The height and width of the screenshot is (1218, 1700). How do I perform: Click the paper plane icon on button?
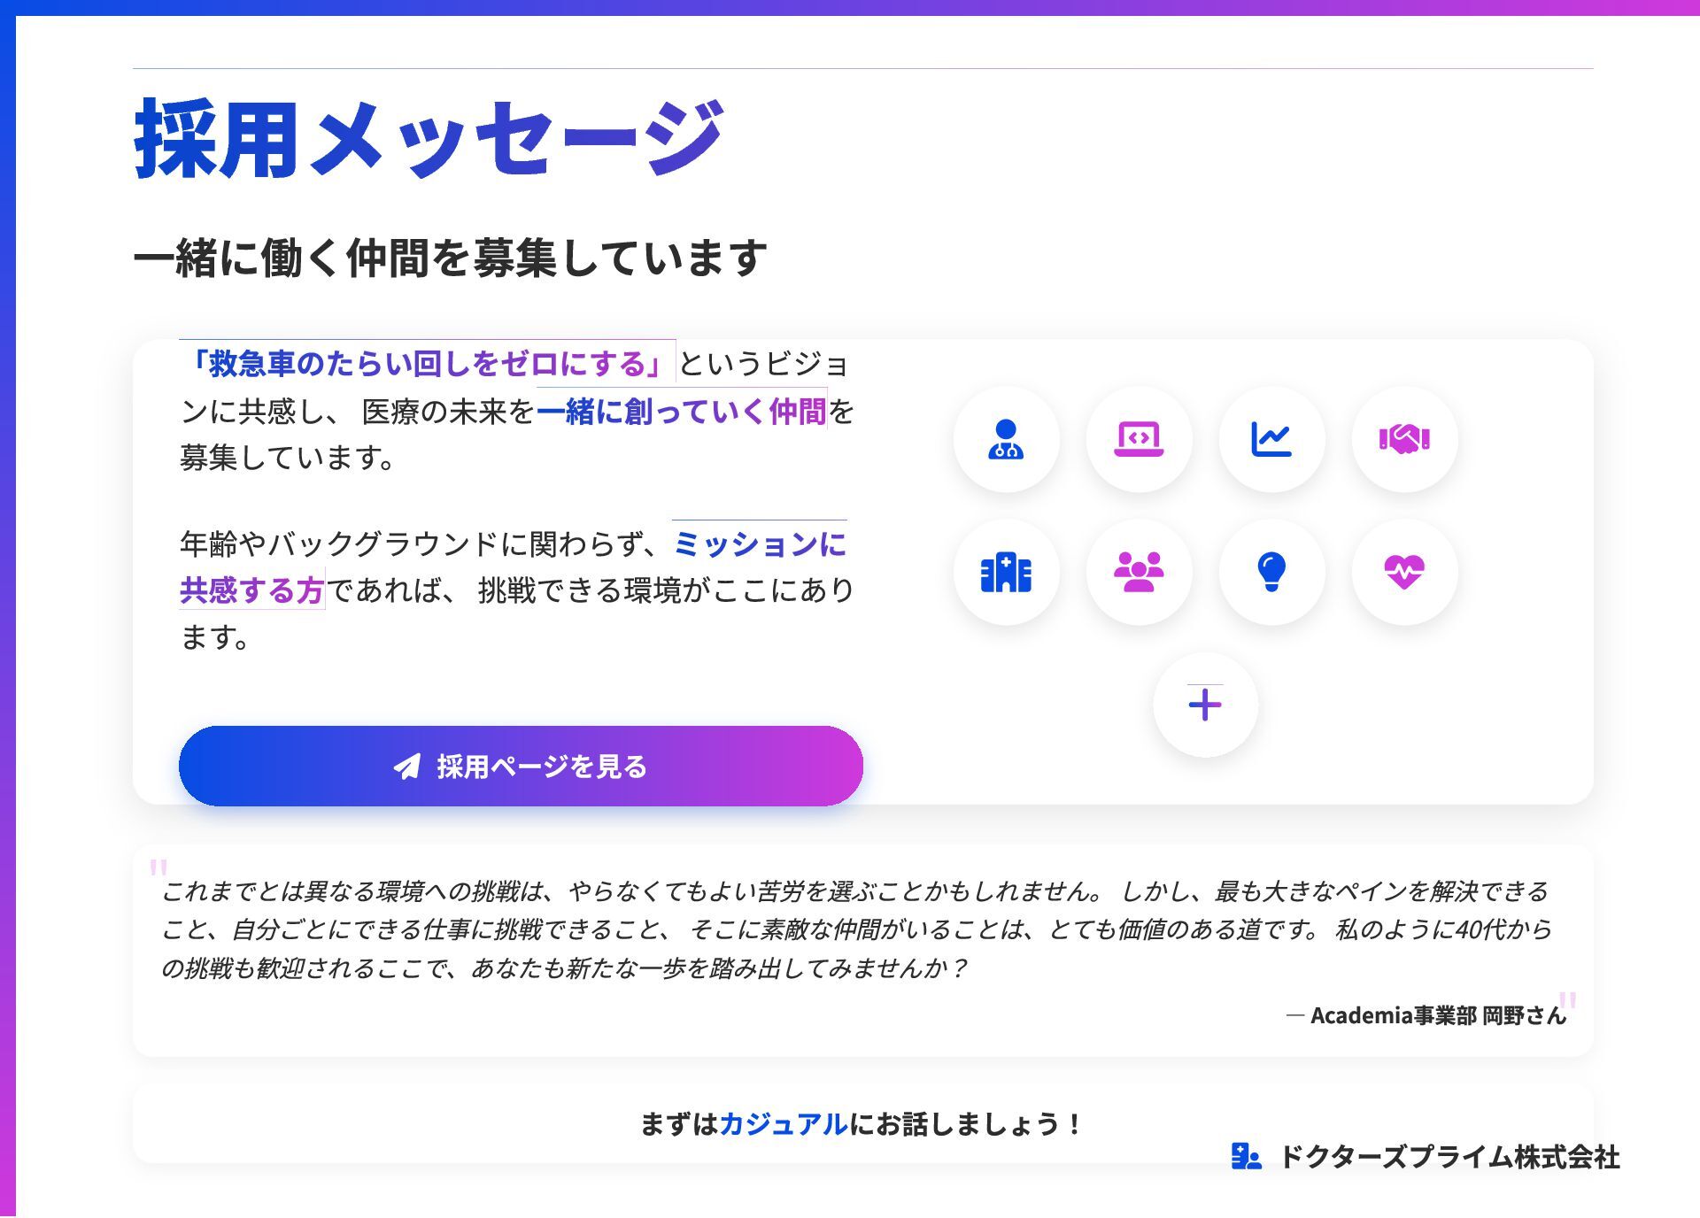point(407,767)
